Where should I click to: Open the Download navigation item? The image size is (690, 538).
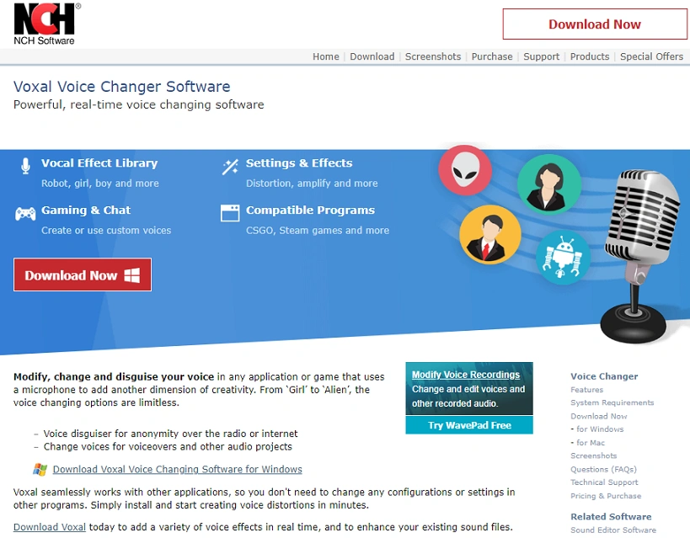pos(372,56)
